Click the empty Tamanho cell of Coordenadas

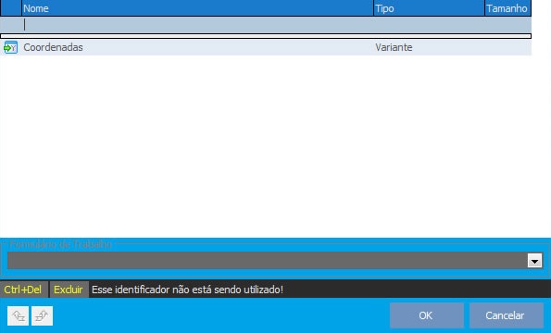pos(508,47)
